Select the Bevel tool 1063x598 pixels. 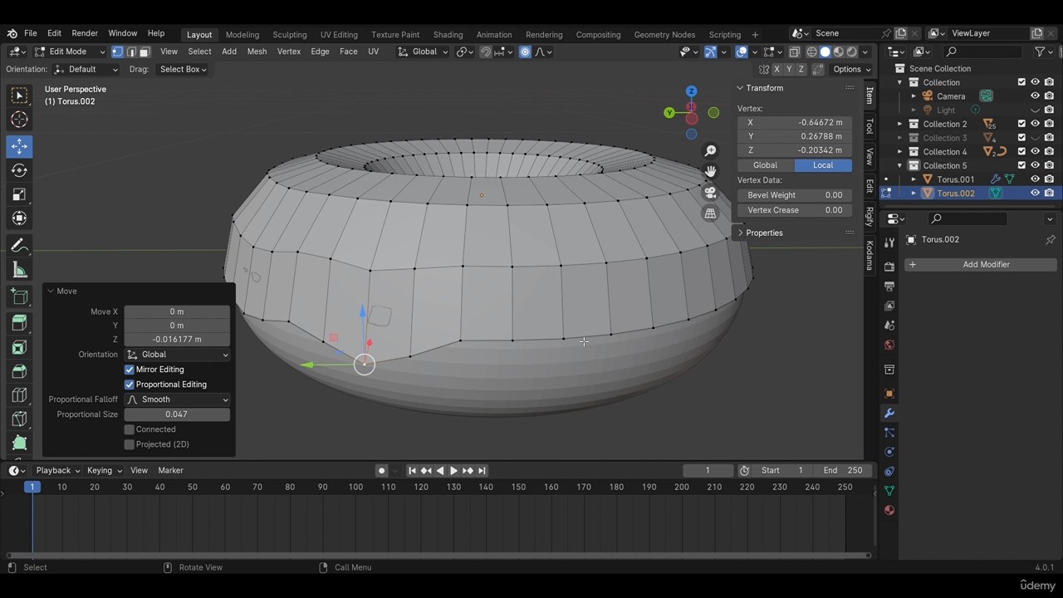coord(19,371)
